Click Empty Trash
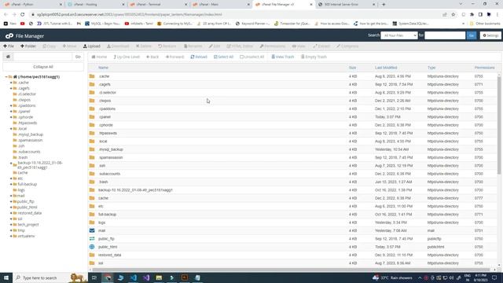Viewport: 503px width, 283px height. tap(314, 57)
